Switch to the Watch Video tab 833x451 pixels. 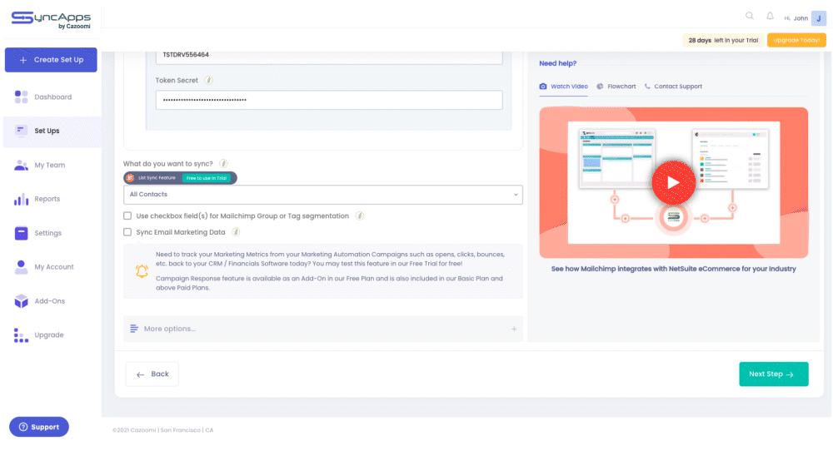click(x=564, y=87)
